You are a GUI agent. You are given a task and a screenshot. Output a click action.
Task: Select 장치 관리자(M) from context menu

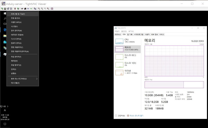[x=16, y=31]
